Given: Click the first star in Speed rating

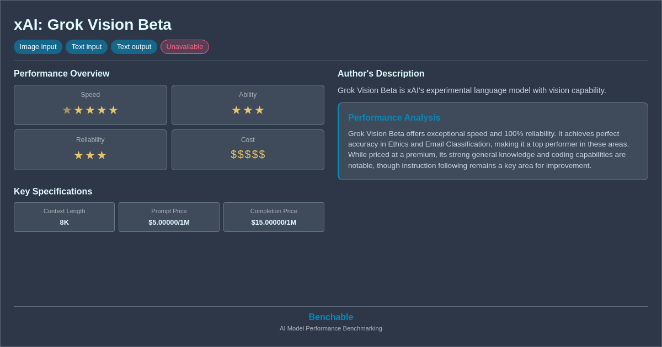Looking at the screenshot, I should click(x=67, y=110).
